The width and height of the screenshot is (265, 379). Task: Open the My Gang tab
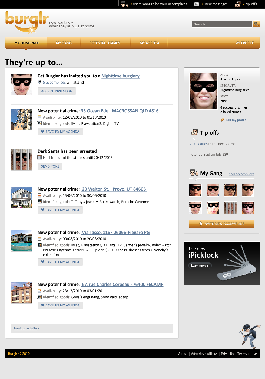(x=64, y=43)
